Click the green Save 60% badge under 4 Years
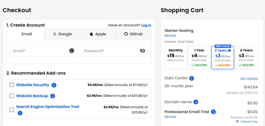265x126 pixels. [246, 65]
